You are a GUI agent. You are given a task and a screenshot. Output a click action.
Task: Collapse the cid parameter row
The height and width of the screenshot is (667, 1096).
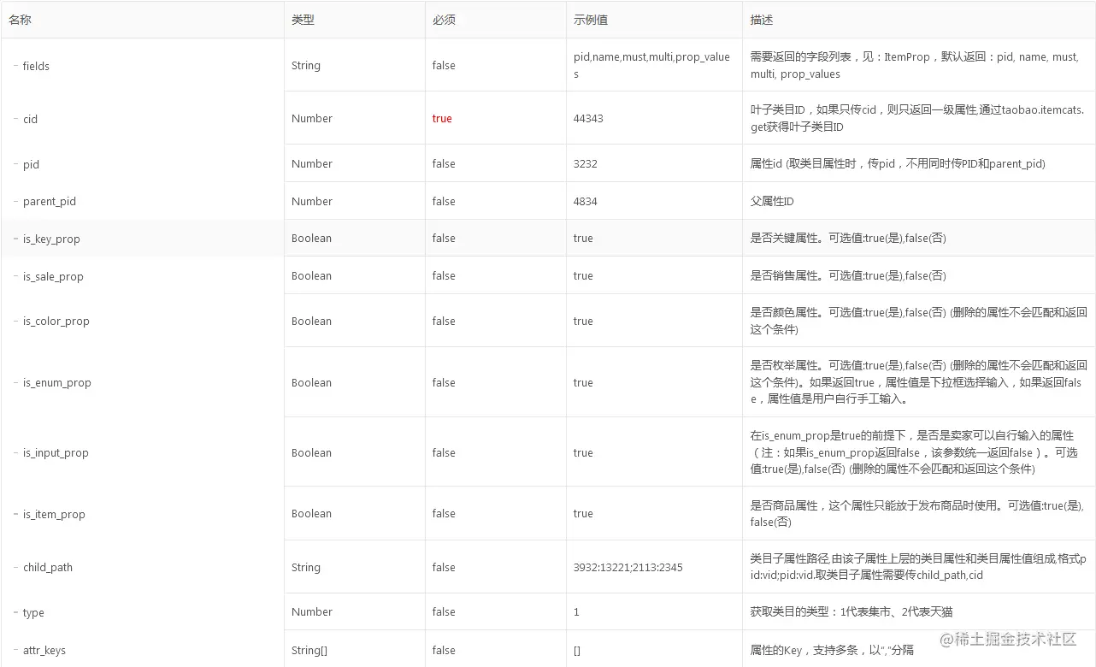point(15,119)
